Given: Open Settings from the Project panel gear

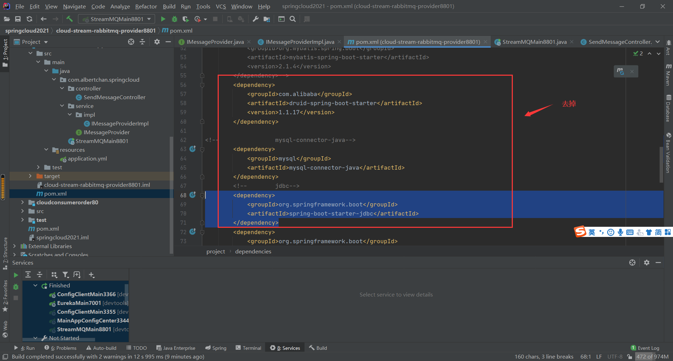Looking at the screenshot, I should [157, 42].
